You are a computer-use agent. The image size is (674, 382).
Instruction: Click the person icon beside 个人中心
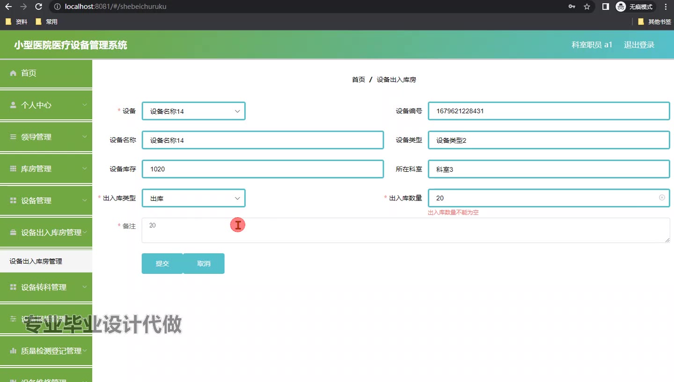click(x=13, y=105)
